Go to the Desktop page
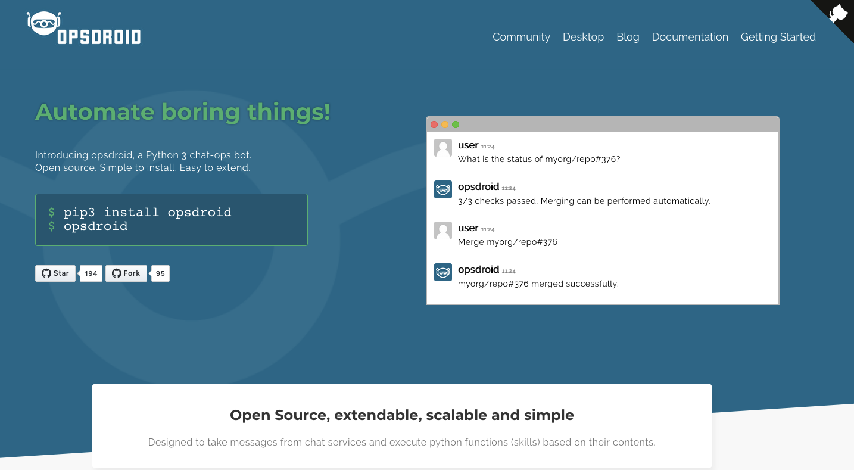The image size is (854, 470). click(583, 37)
